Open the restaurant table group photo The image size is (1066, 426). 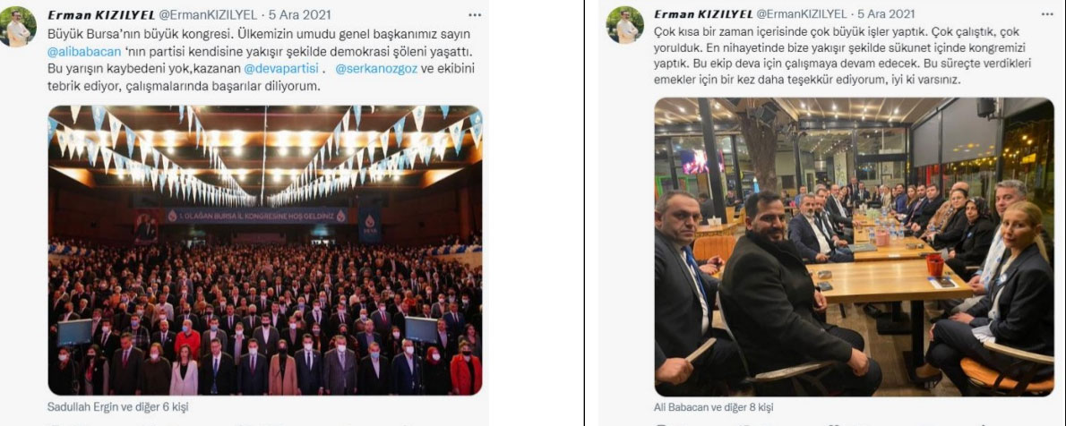854,247
